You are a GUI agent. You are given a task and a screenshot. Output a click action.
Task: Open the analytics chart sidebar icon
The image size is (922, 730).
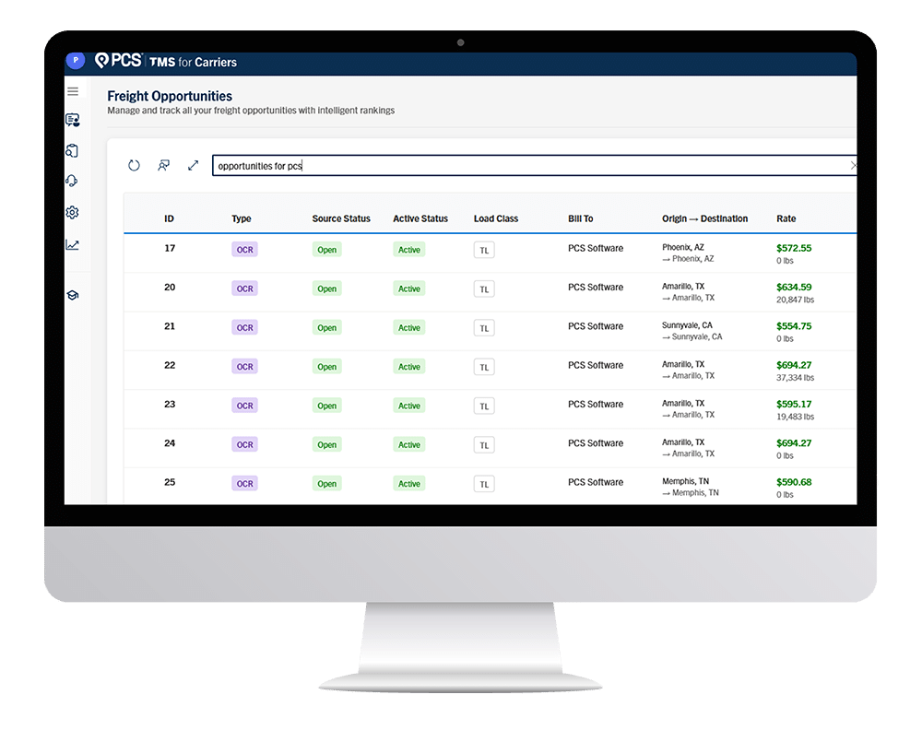(73, 245)
